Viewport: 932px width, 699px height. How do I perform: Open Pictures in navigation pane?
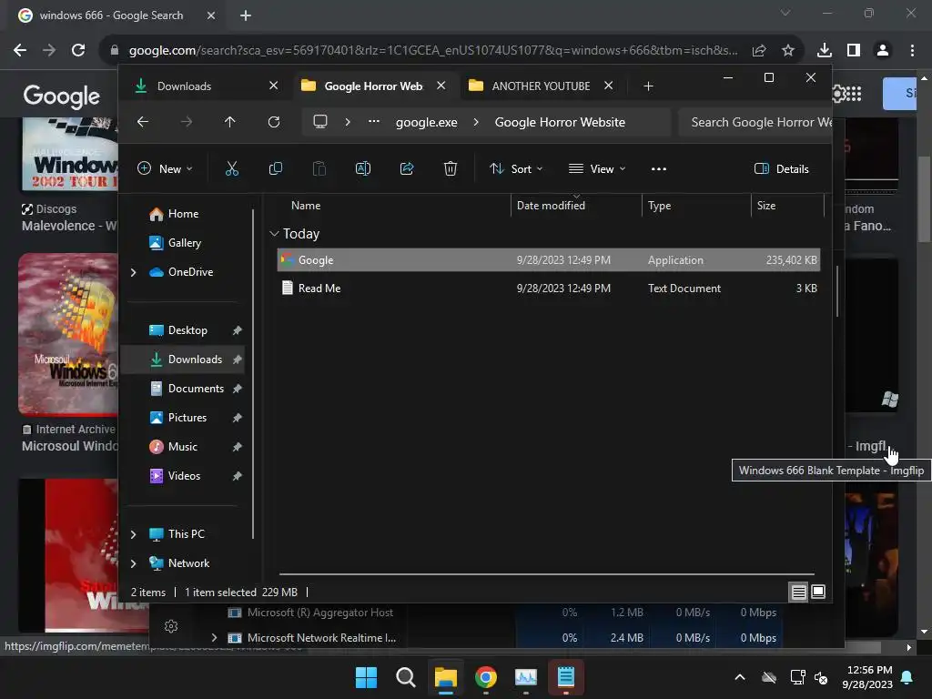click(x=187, y=418)
